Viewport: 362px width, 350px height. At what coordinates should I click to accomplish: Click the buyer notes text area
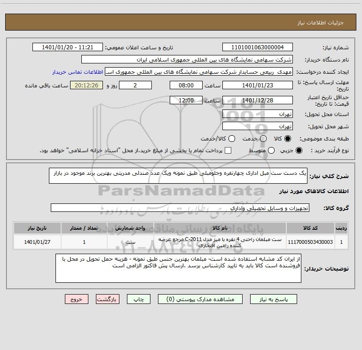[178, 268]
